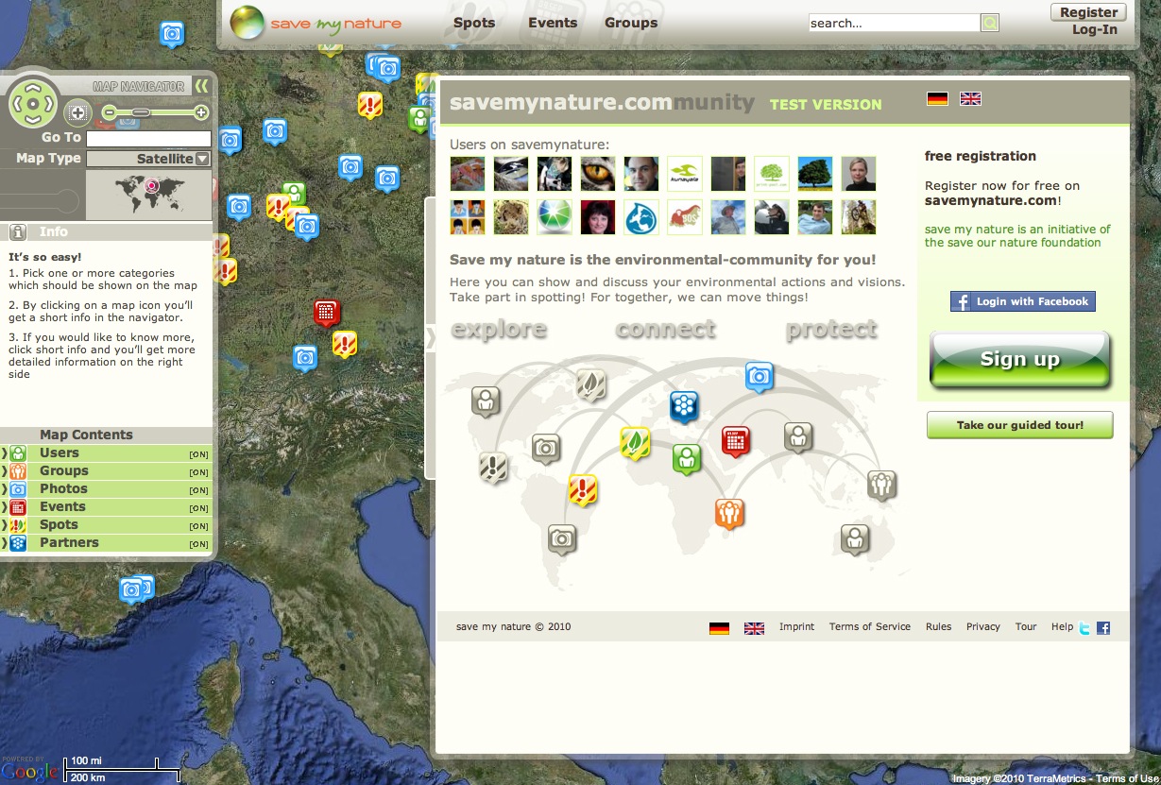Open the Spots menu
This screenshot has height=785, width=1161.
coord(473,23)
